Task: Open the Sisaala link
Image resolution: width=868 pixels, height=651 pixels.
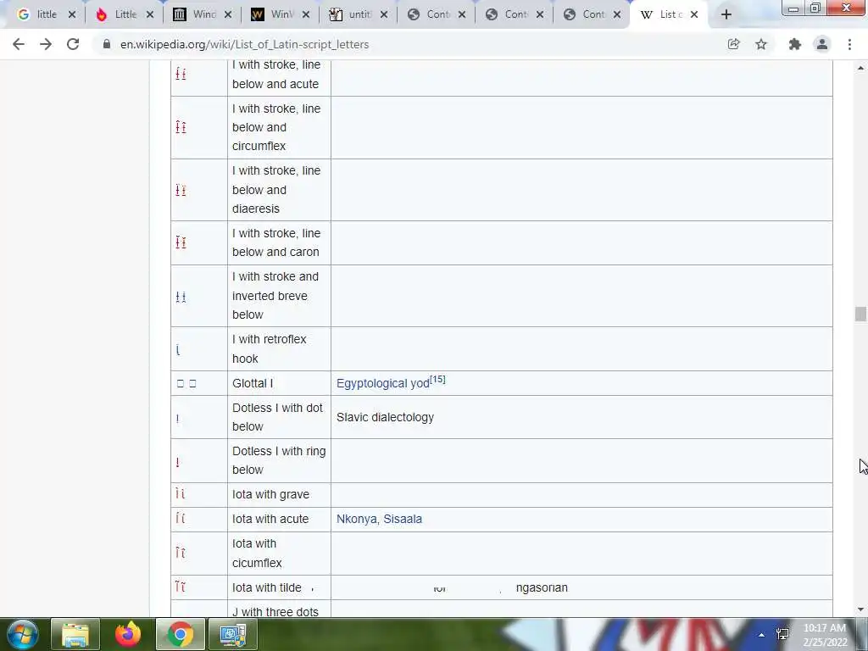Action: click(x=403, y=519)
